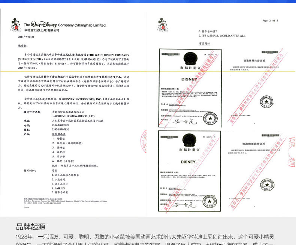Open the lower DISNEY trademark registration certificate
This screenshot has width=296, height=245.
coord(189,171)
